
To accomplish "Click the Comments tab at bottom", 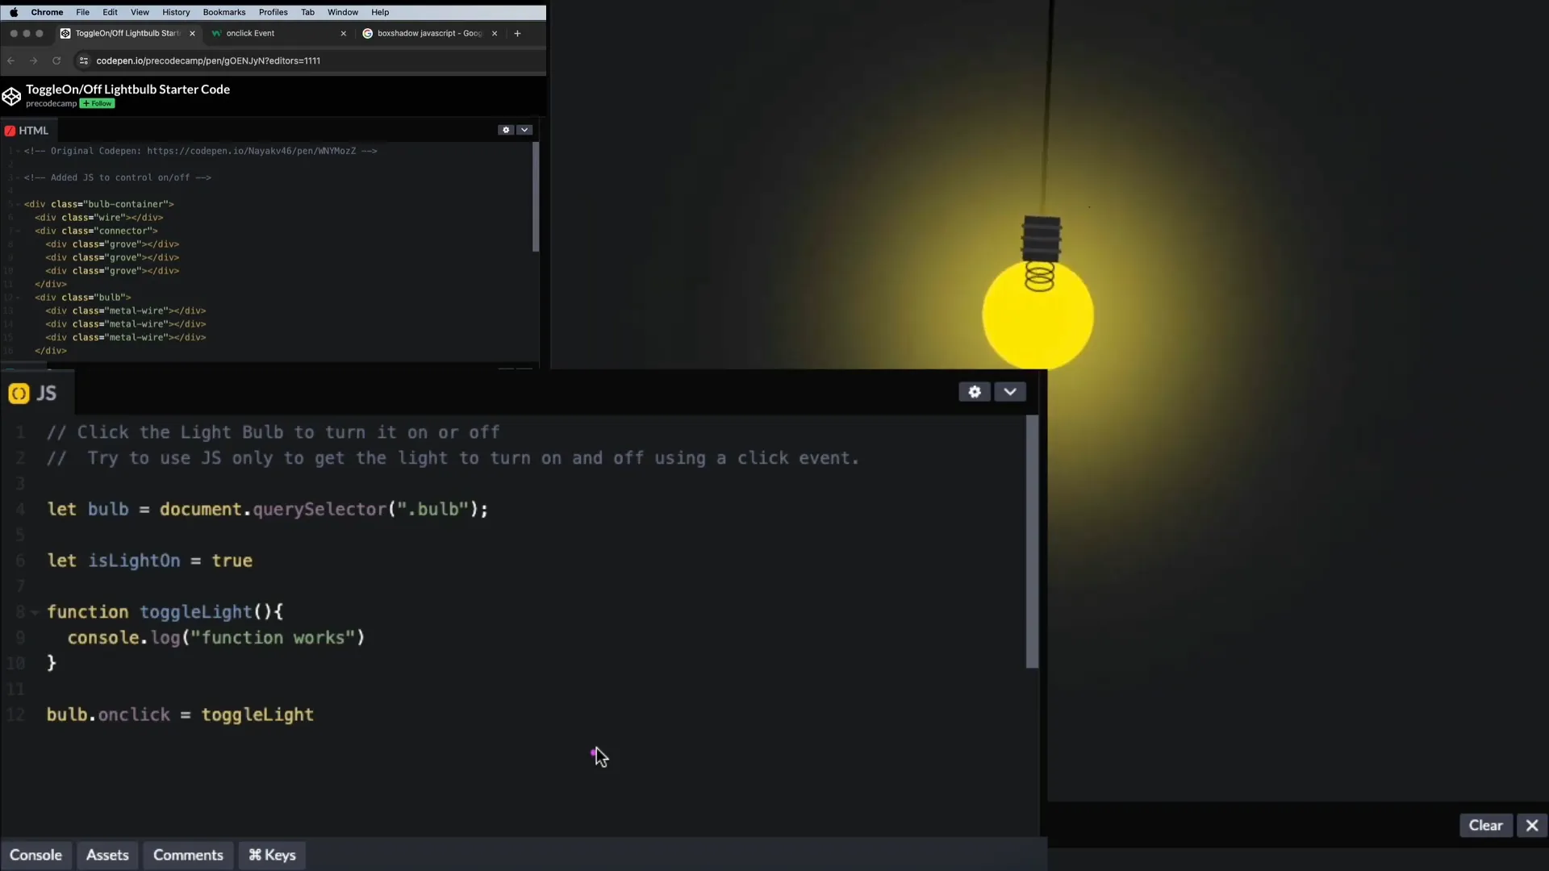I will tap(188, 854).
